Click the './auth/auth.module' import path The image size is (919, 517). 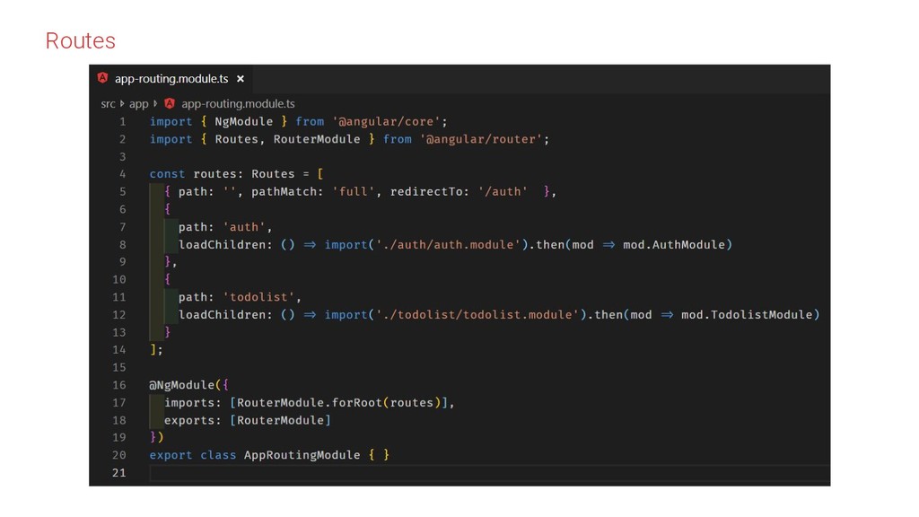coord(448,244)
